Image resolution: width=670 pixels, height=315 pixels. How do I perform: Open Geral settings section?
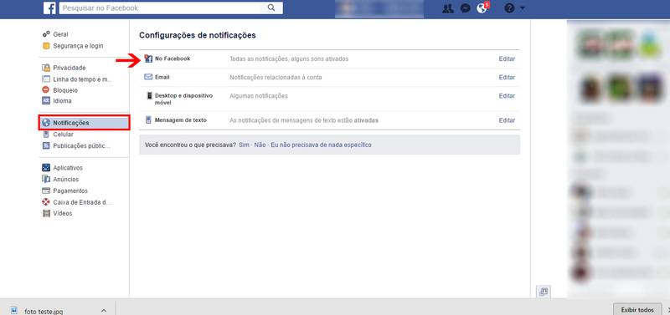coord(60,34)
